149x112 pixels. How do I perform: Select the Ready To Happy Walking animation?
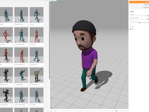coord(21,97)
